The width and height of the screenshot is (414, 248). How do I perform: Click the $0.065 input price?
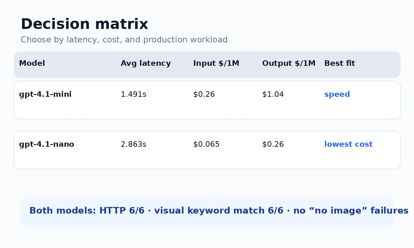pyautogui.click(x=206, y=144)
